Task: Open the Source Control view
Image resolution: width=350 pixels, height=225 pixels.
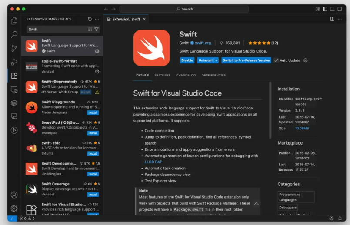Action: 14,48
